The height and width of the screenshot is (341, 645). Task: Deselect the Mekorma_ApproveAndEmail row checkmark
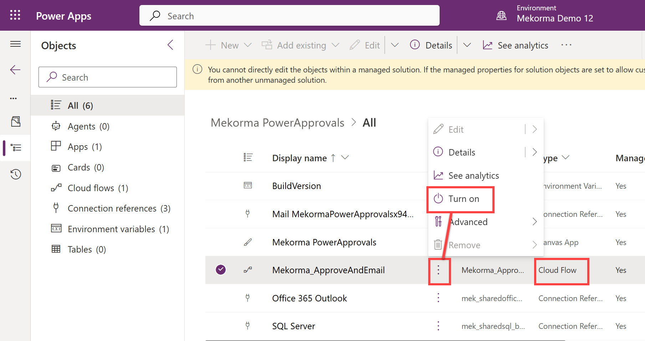[x=221, y=270]
